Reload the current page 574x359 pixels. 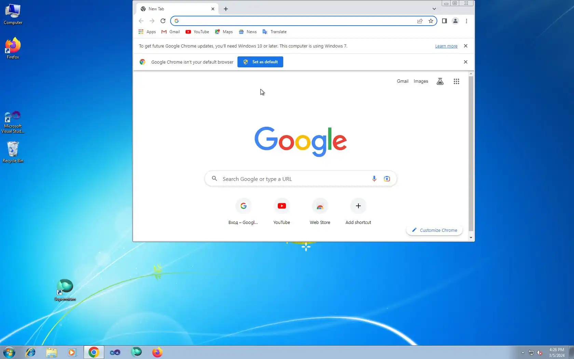[163, 21]
